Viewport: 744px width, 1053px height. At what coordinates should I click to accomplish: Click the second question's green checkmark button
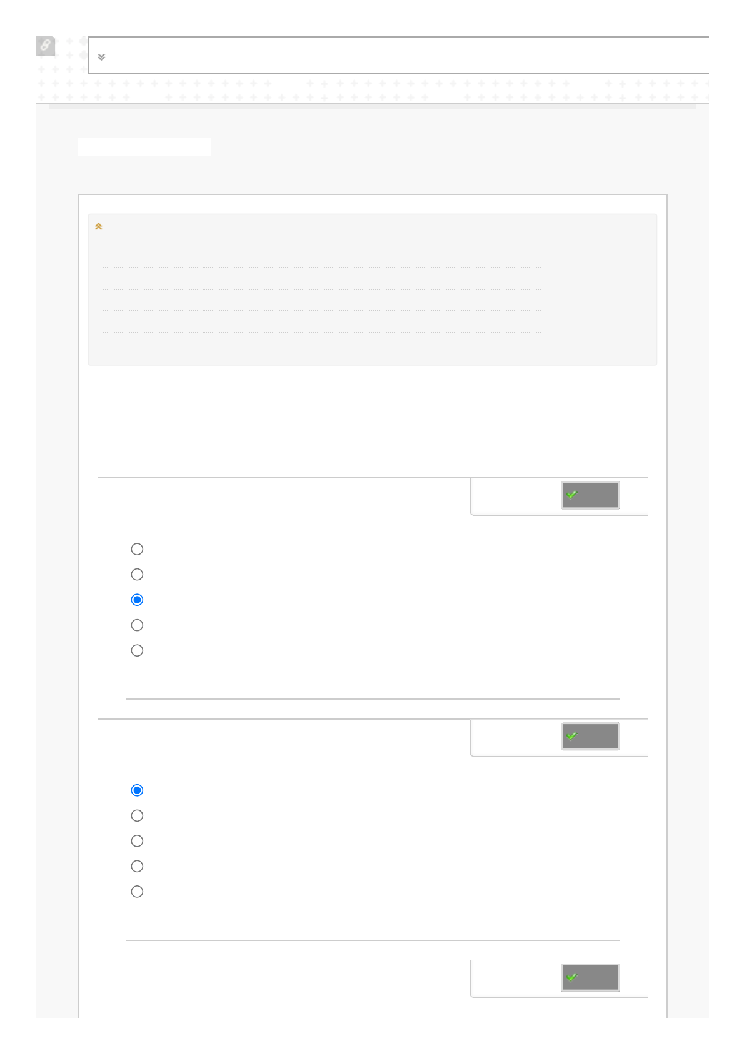590,737
